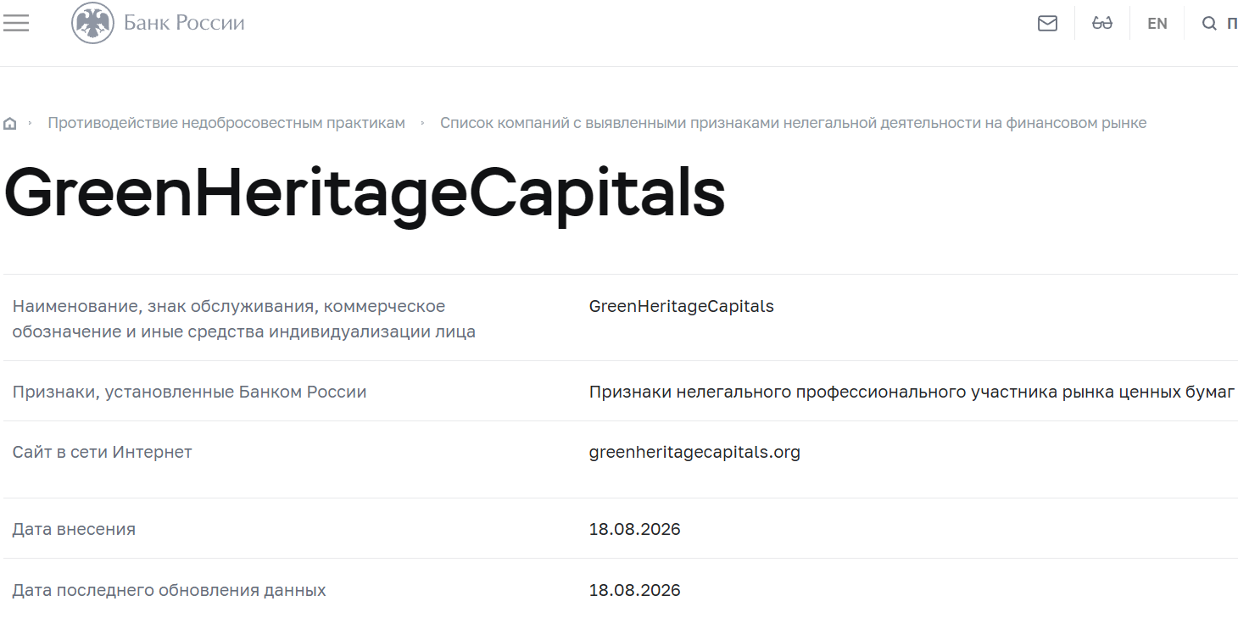This screenshot has height=618, width=1238.
Task: Open the hamburger main menu
Action: (x=16, y=23)
